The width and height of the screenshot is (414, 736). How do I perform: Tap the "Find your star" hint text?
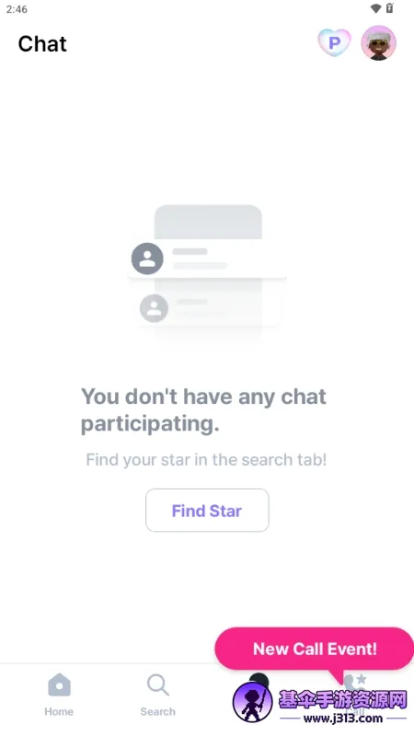[206, 459]
